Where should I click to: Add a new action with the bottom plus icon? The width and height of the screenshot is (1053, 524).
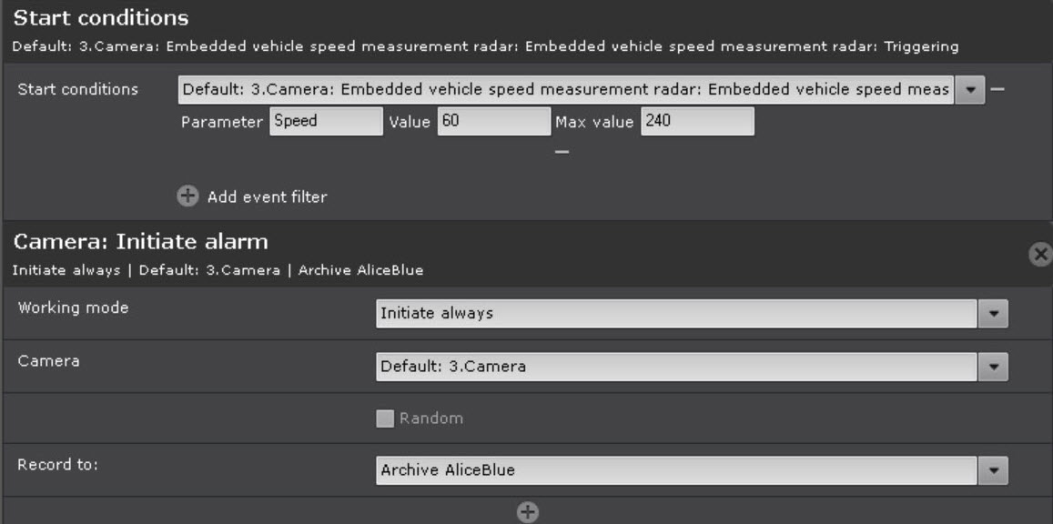(527, 512)
